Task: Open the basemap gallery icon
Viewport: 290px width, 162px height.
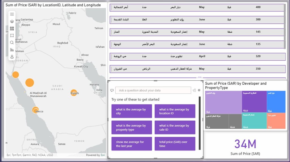Action: [x=12, y=29]
